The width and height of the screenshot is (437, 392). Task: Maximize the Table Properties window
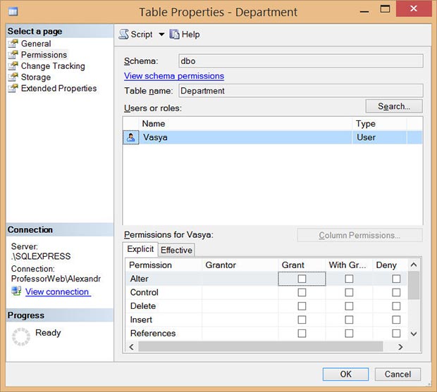385,9
